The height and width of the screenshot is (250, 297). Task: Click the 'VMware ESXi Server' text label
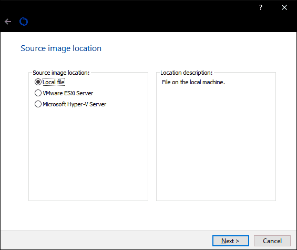tap(68, 93)
